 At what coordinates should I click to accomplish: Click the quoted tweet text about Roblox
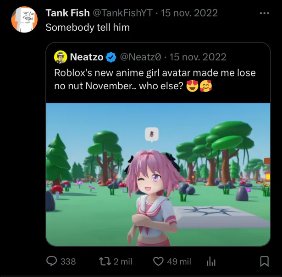[x=155, y=79]
